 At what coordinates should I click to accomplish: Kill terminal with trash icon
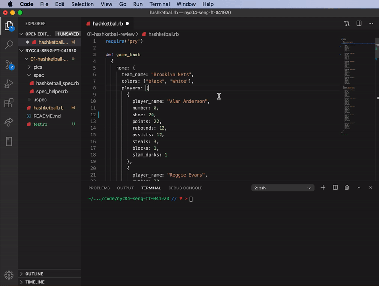(347, 188)
